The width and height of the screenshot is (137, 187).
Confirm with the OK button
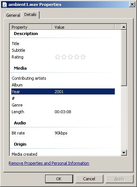59,179
